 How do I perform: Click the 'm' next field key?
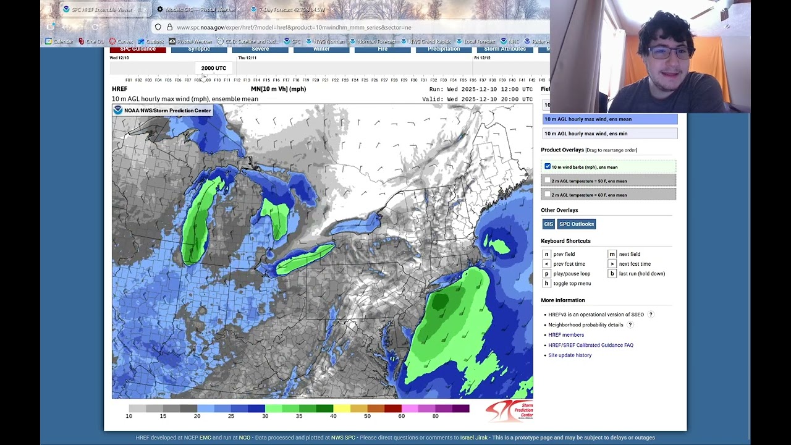612,254
